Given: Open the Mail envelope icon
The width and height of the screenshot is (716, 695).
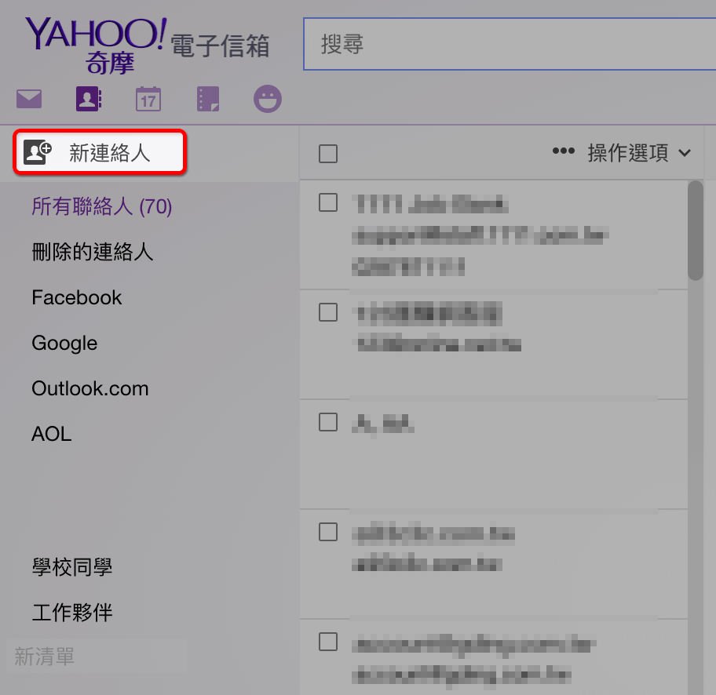Looking at the screenshot, I should [x=29, y=99].
